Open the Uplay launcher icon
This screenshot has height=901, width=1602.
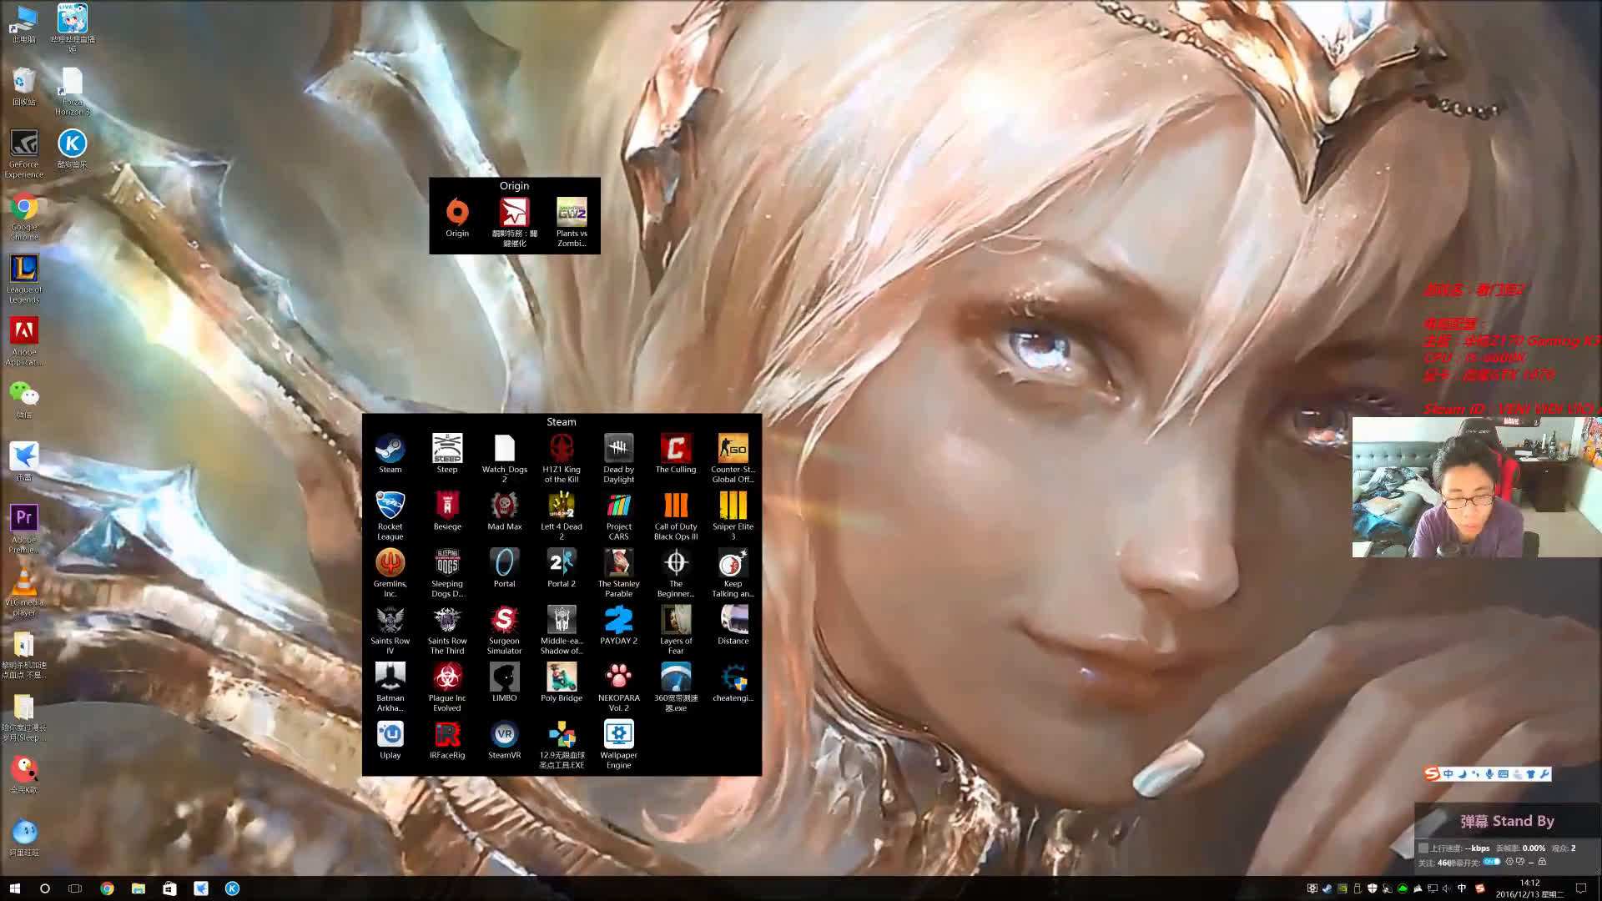click(x=390, y=739)
